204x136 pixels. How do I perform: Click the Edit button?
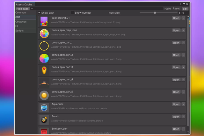(x=185, y=9)
